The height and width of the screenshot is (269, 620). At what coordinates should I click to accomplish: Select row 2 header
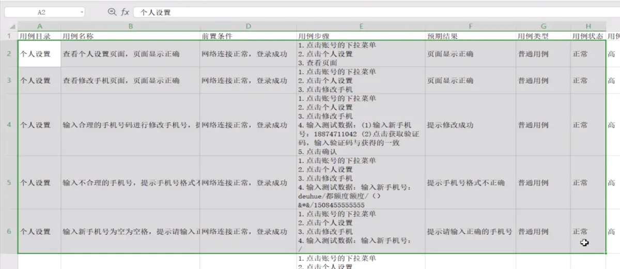(x=9, y=54)
